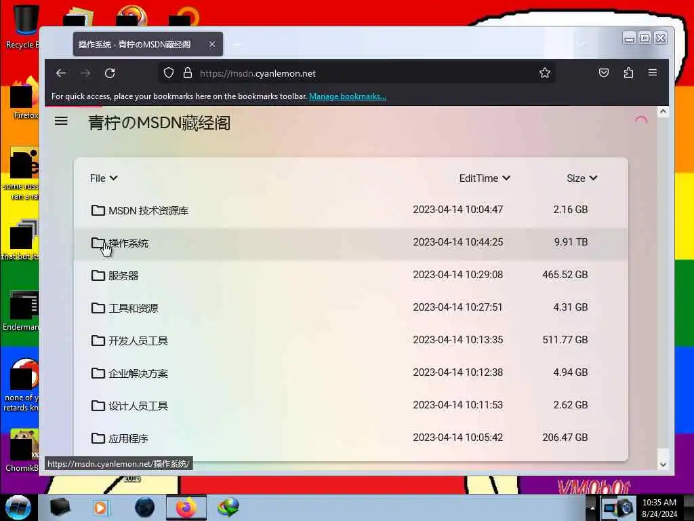Click the folder icon for 开发人员工具
Image resolution: width=694 pixels, height=521 pixels.
(98, 341)
